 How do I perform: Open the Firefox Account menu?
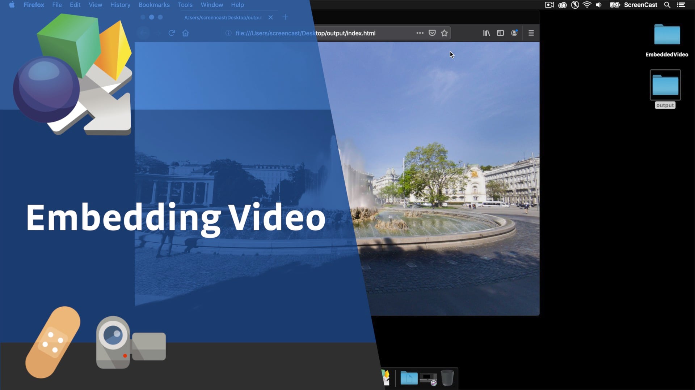pos(514,33)
